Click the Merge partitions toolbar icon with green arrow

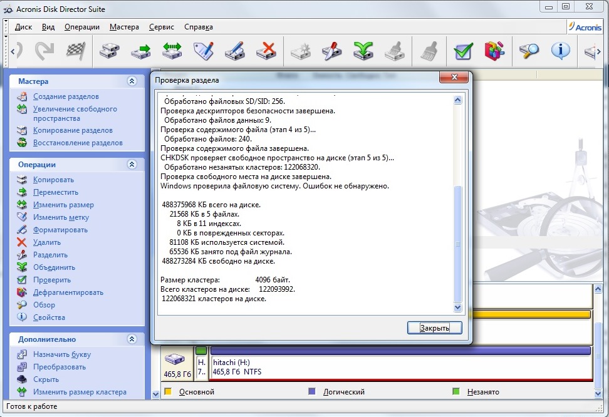point(363,51)
